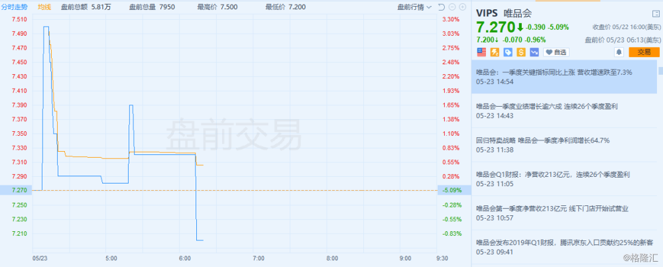
Task: Click the blue trend chart icon
Action: (x=534, y=52)
